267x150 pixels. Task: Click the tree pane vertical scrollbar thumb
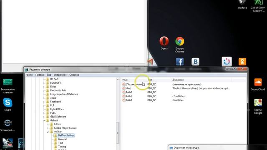point(118,132)
